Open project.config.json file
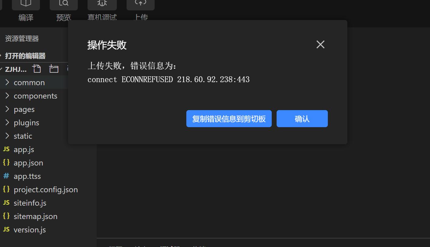430x247 pixels. coord(46,190)
